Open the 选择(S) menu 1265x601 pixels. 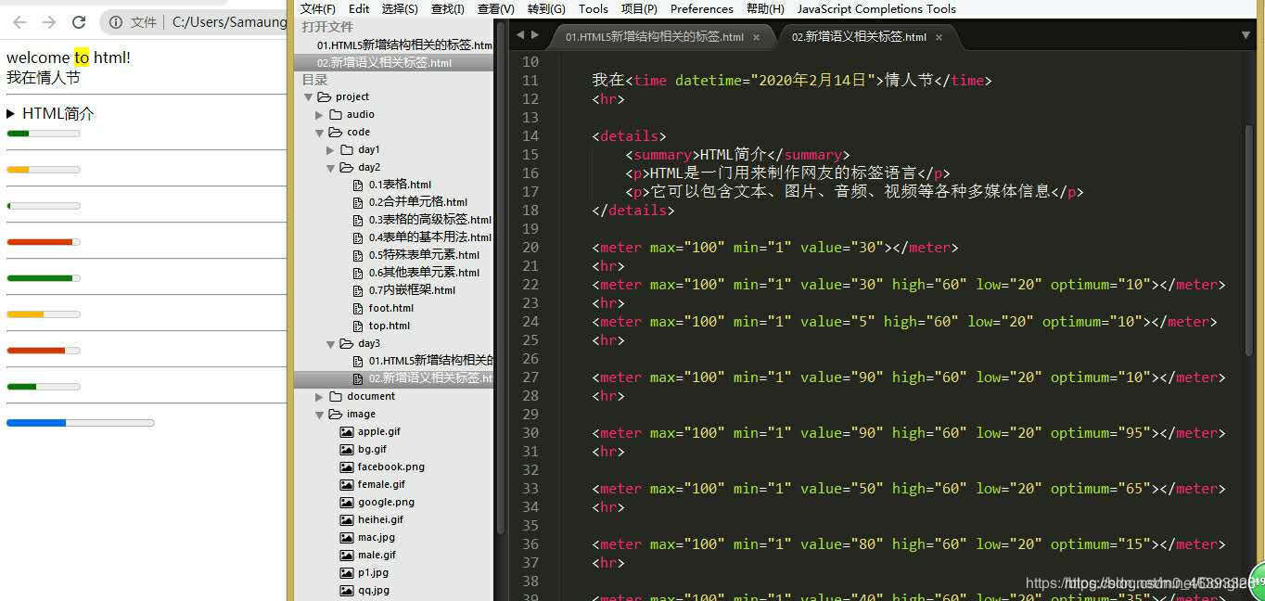coord(400,8)
